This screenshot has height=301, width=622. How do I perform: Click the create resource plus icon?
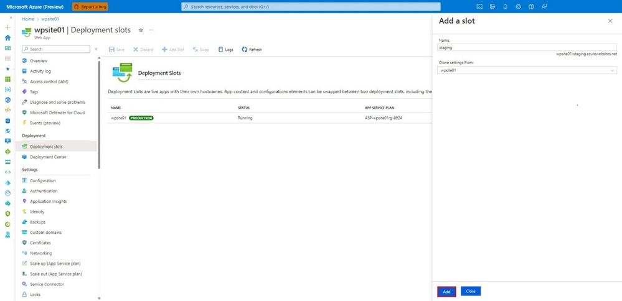(7, 27)
